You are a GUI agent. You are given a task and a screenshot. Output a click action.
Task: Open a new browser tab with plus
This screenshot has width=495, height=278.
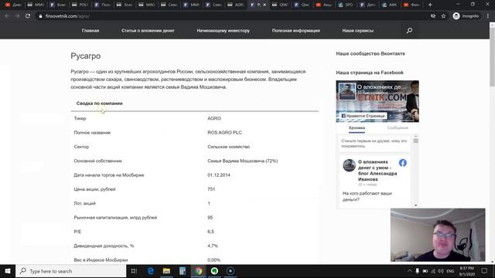(x=430, y=5)
